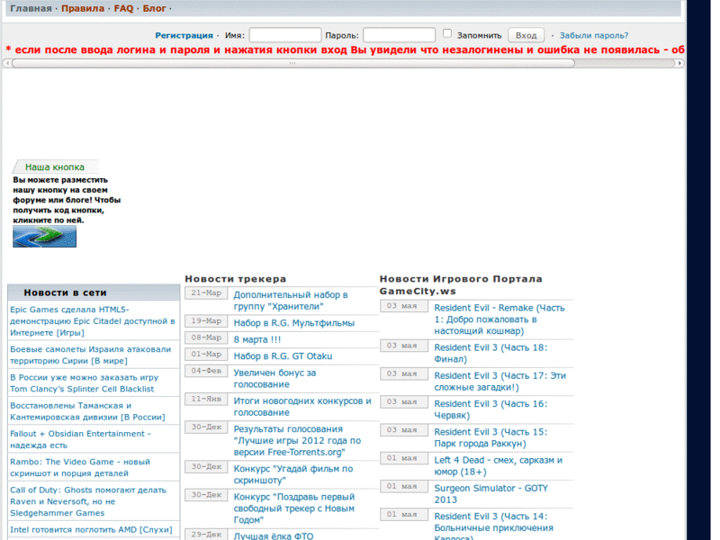
Task: Open the Лучшие игры 2012 года results link
Action: [x=297, y=440]
